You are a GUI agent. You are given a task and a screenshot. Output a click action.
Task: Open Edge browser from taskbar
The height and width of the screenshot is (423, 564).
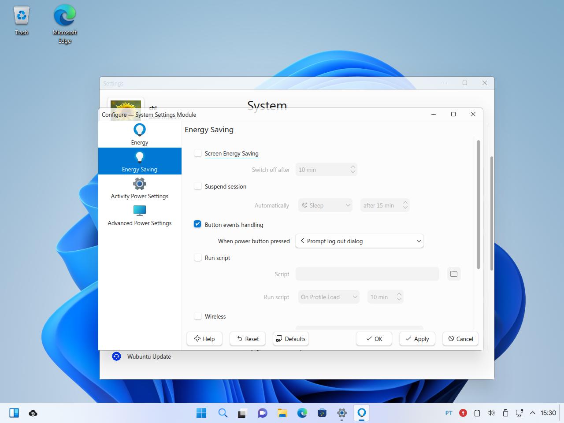[x=302, y=413]
